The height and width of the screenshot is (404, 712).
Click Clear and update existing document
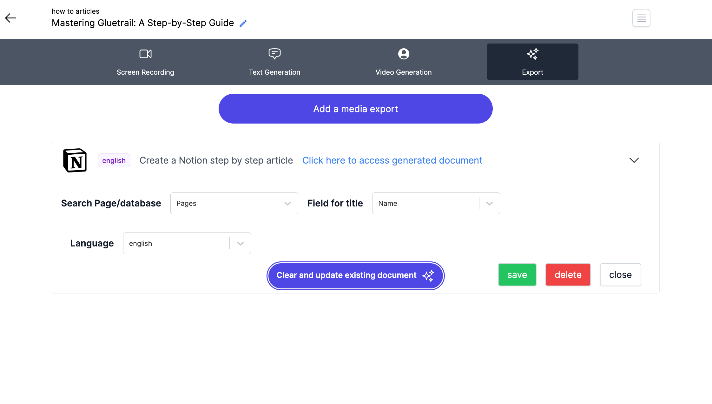(355, 275)
